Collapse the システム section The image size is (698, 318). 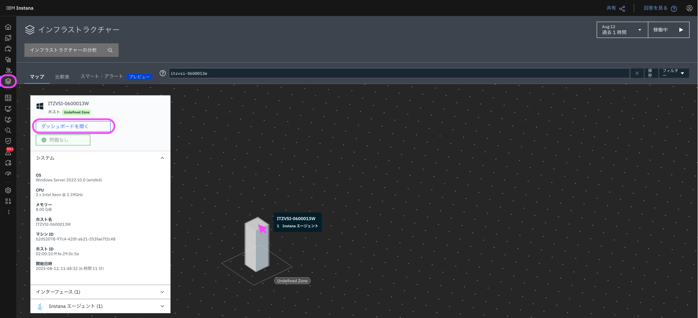pyautogui.click(x=162, y=158)
